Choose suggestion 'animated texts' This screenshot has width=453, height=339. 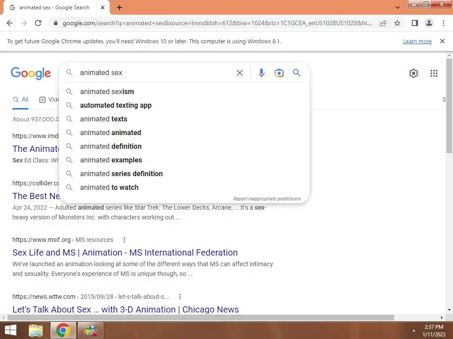coord(184,119)
